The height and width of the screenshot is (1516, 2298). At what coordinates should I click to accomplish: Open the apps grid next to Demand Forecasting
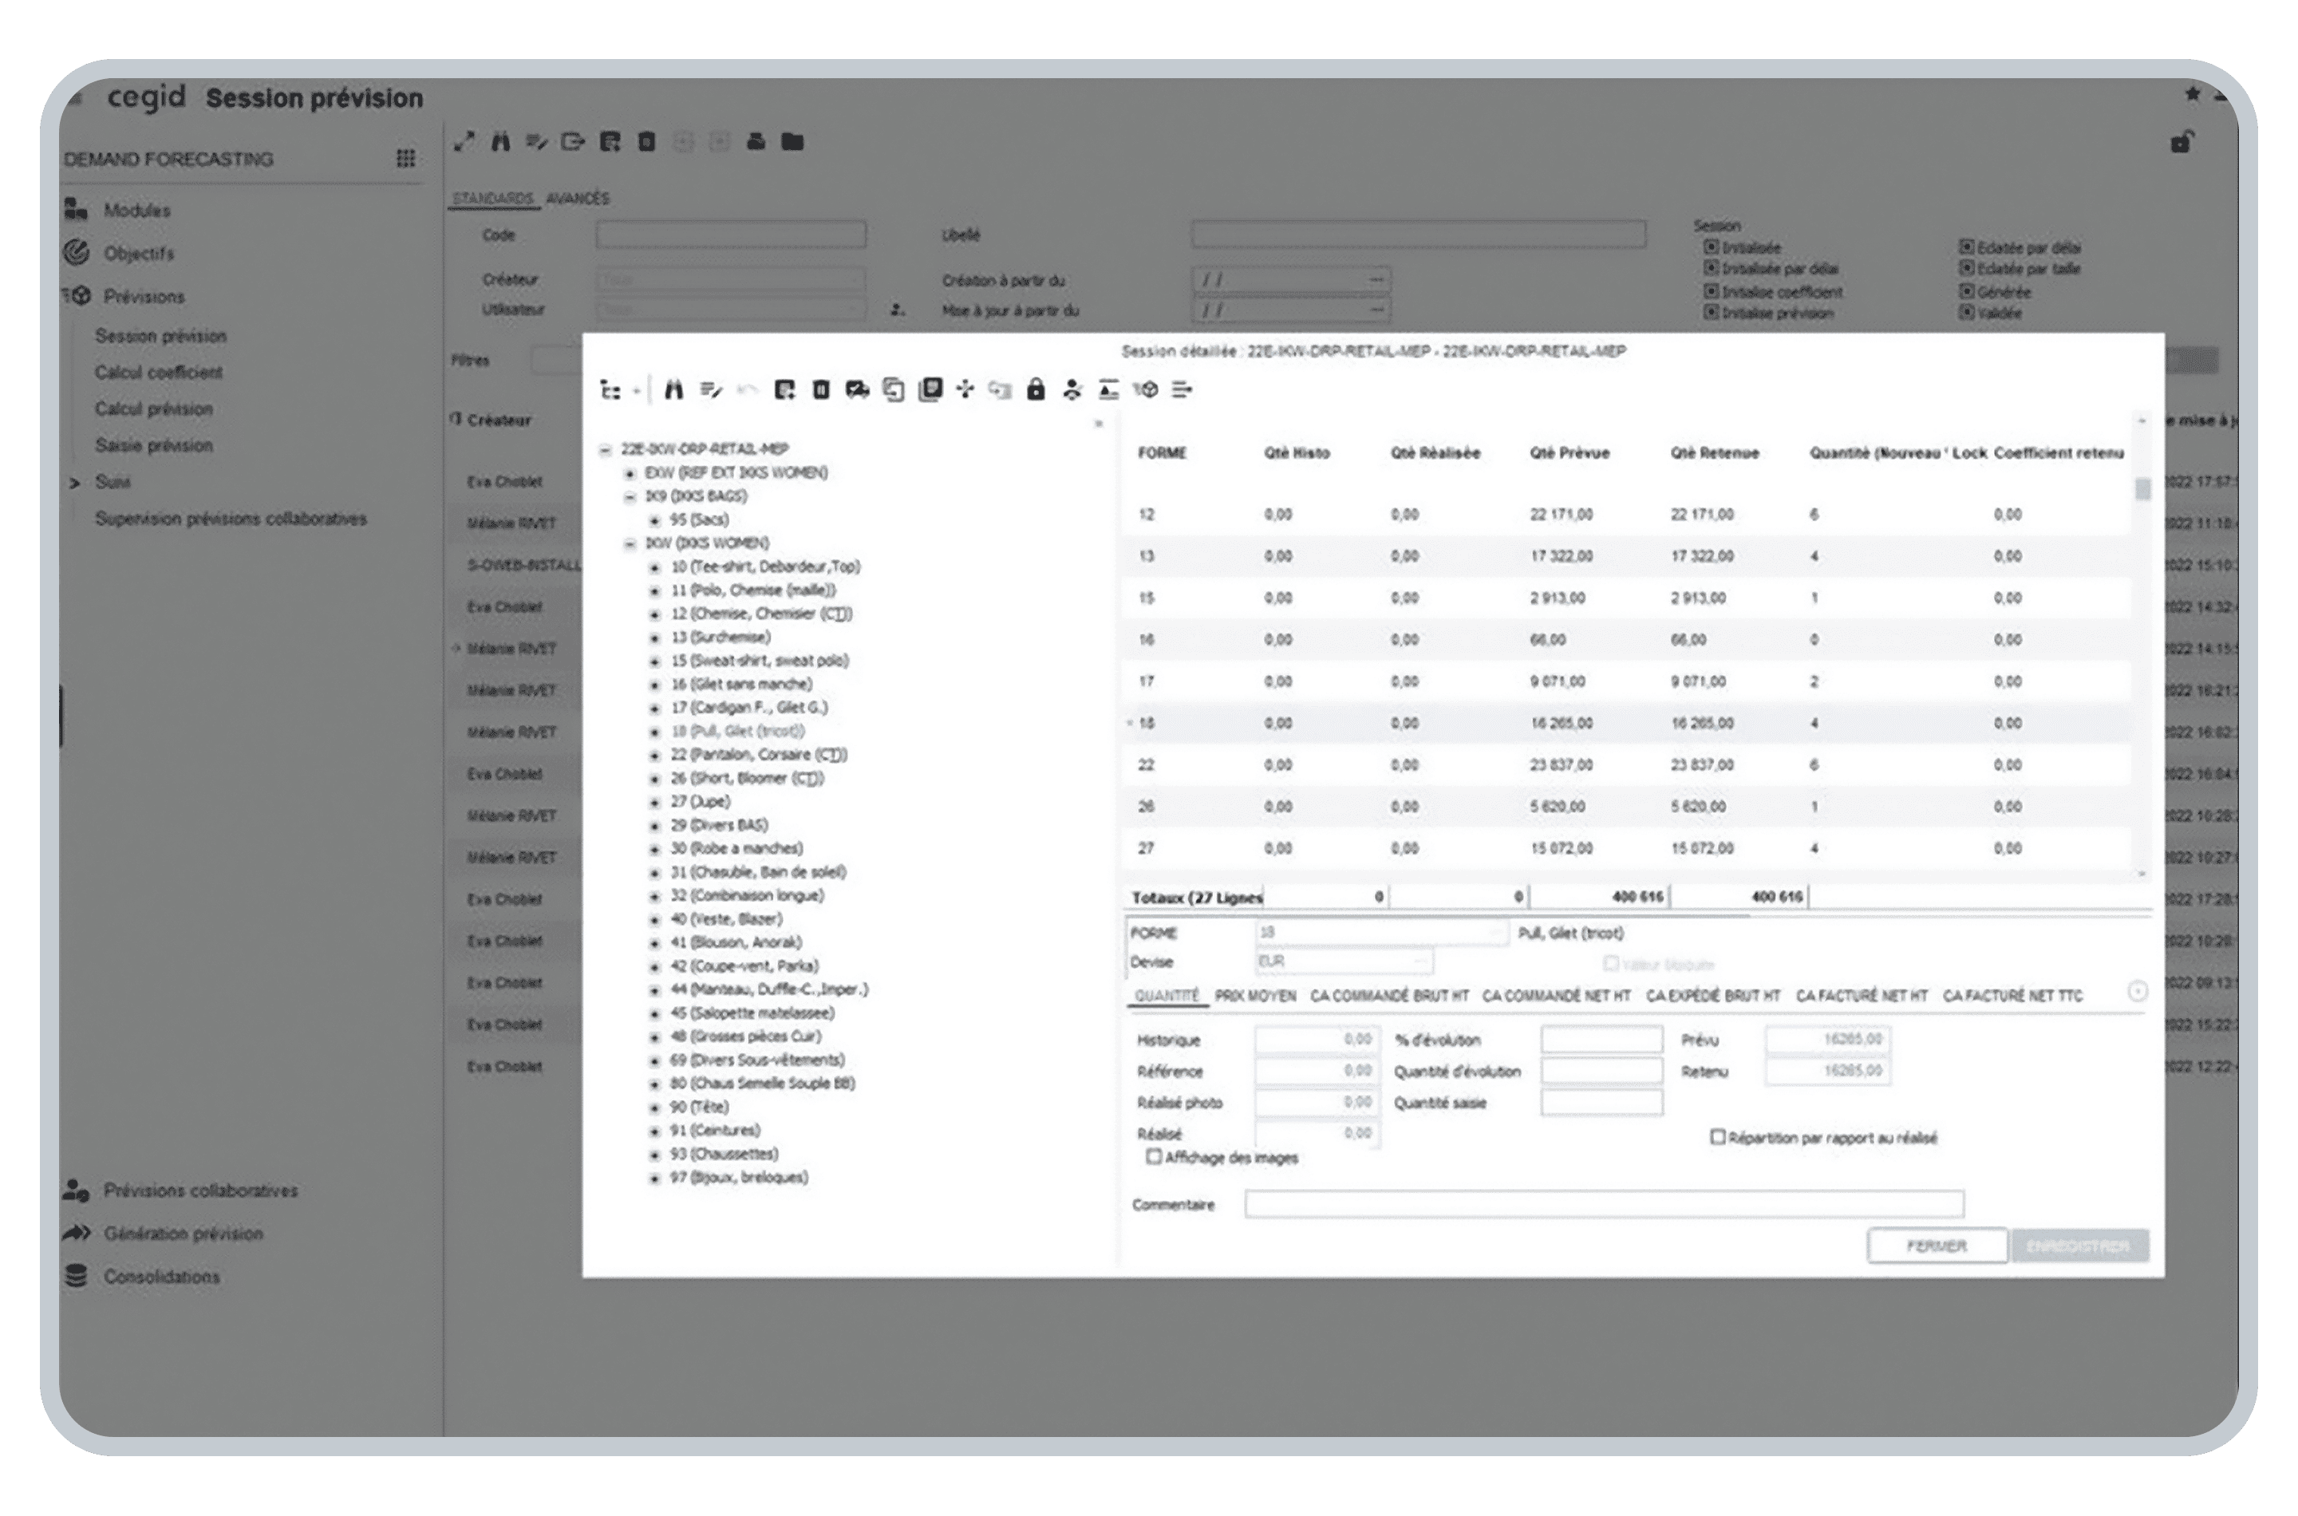406,159
